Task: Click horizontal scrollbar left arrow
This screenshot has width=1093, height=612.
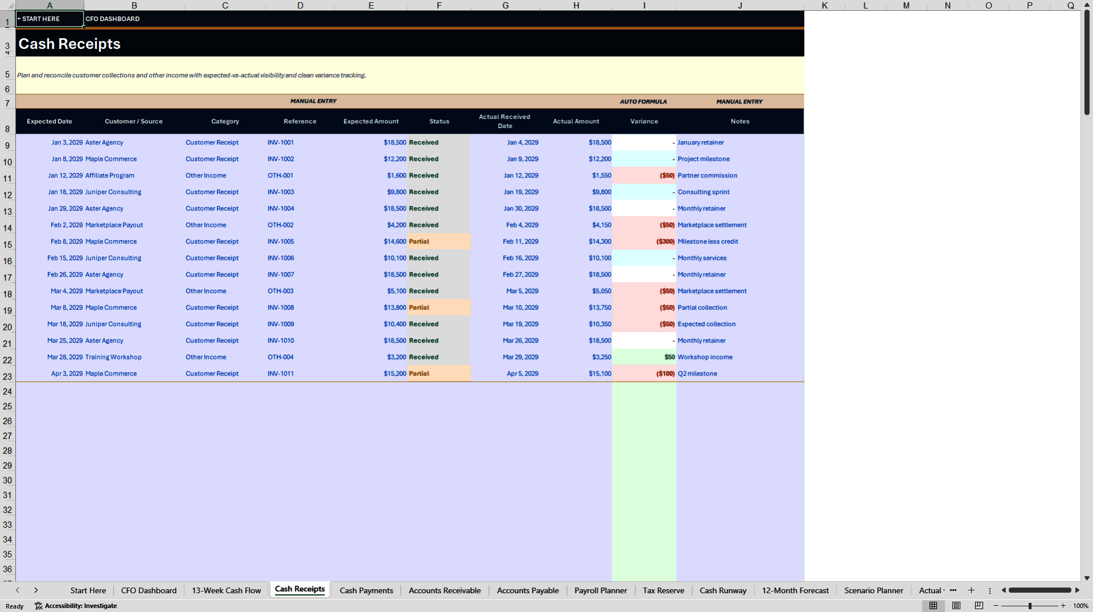Action: (1004, 590)
